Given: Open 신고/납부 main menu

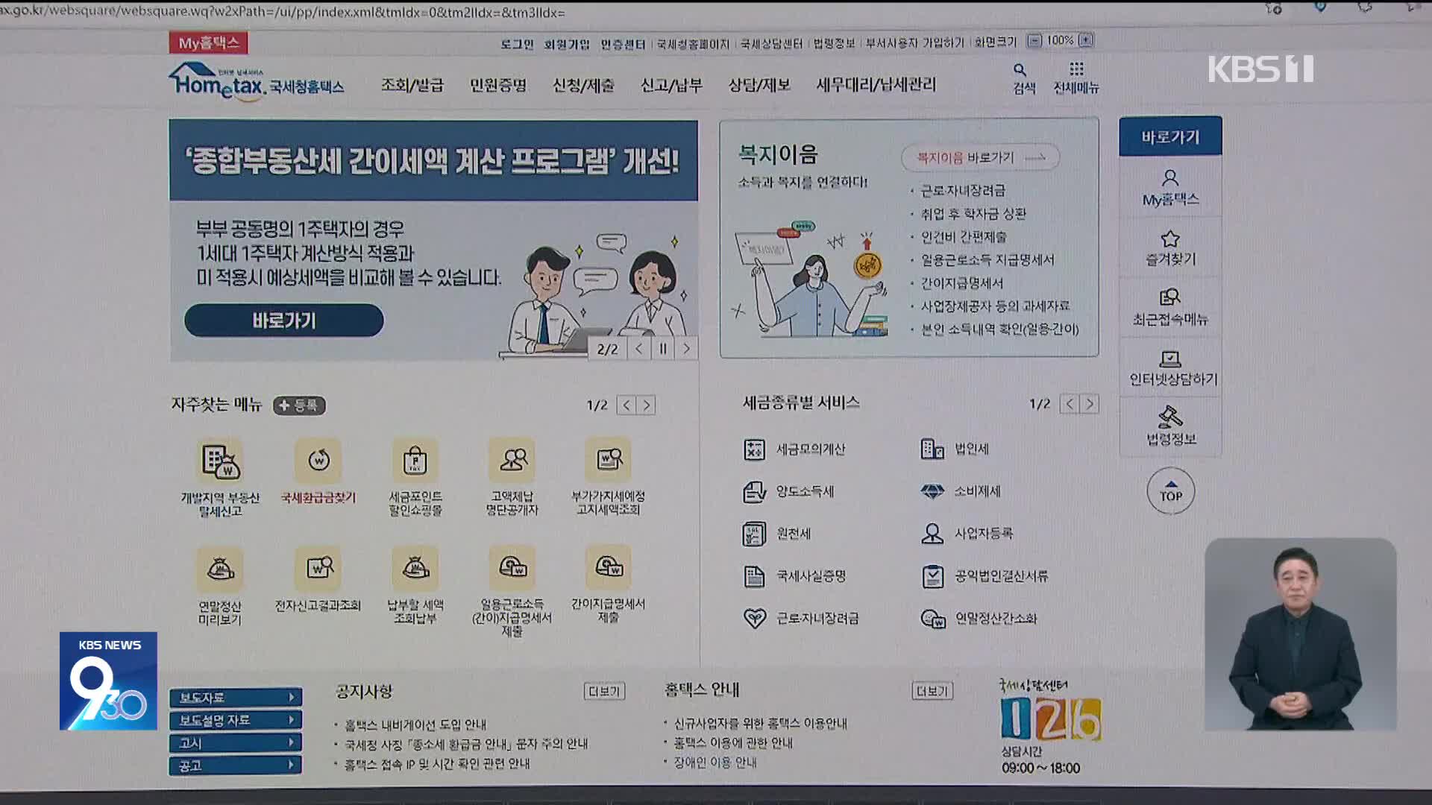Looking at the screenshot, I should click(671, 85).
